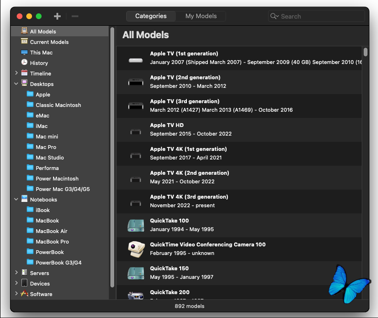
Task: Click the All Models computer icon in sidebar
Action: coord(24,31)
